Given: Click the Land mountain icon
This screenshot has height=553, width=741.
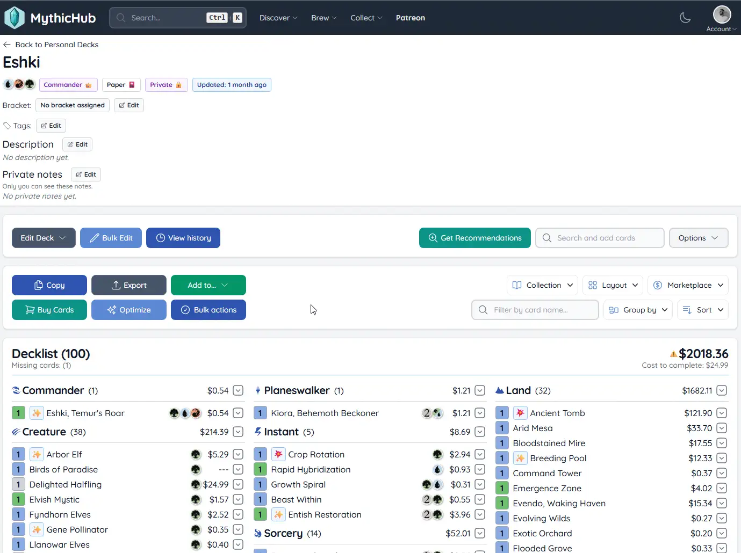Looking at the screenshot, I should point(500,390).
